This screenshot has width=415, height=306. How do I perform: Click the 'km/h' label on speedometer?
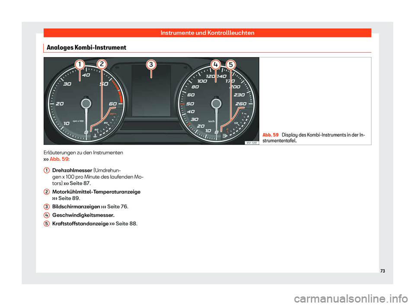[211, 121]
